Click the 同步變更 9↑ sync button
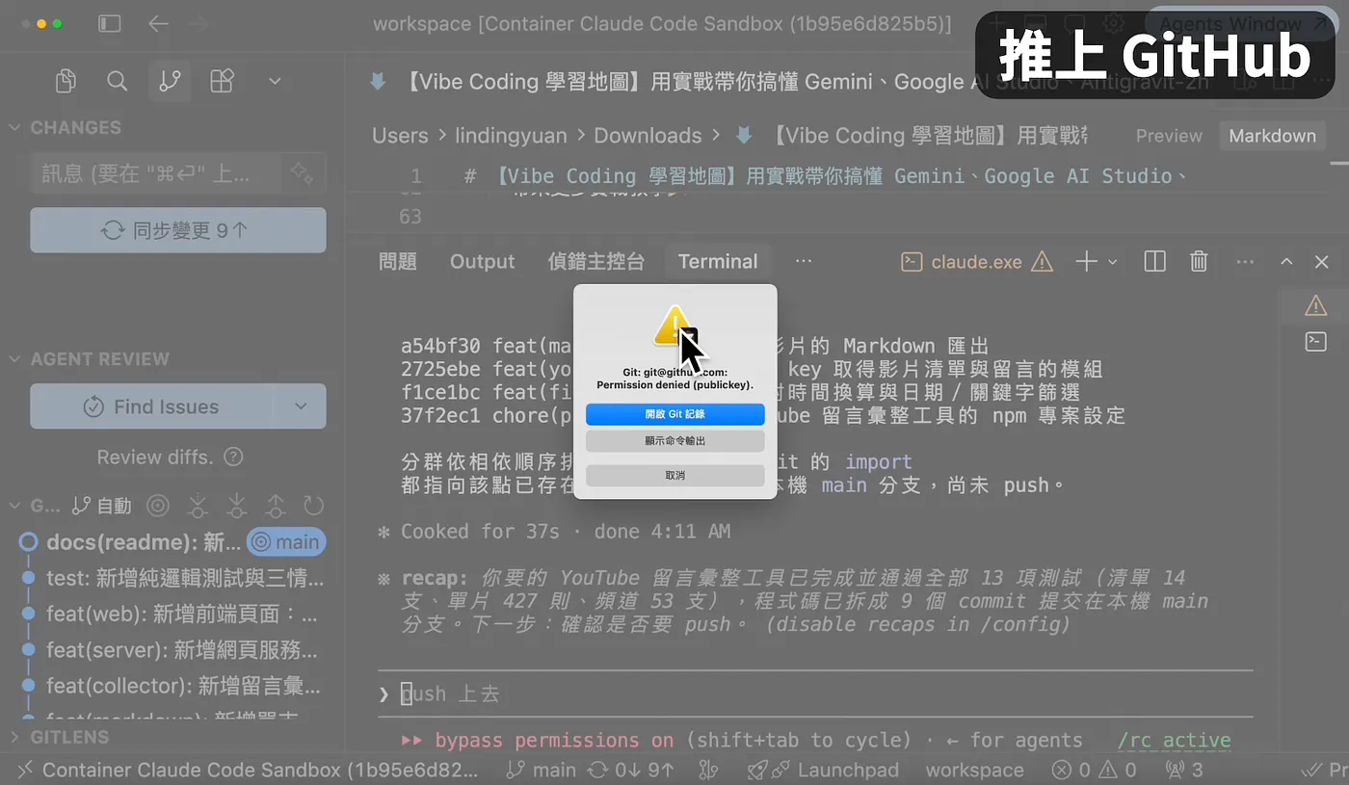Image resolution: width=1349 pixels, height=785 pixels. pyautogui.click(x=178, y=230)
